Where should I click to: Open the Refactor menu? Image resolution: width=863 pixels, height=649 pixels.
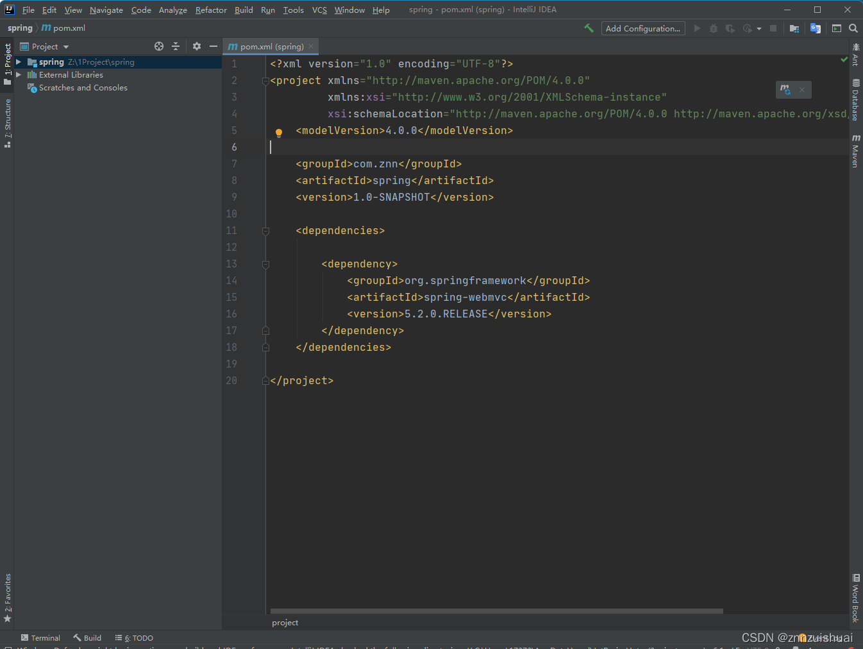tap(211, 10)
